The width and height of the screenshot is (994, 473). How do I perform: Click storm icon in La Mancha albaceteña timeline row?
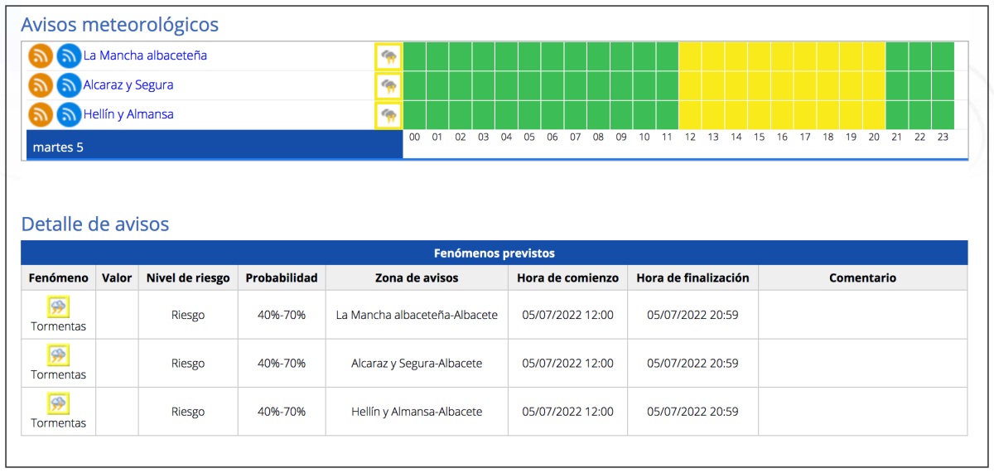[x=388, y=56]
